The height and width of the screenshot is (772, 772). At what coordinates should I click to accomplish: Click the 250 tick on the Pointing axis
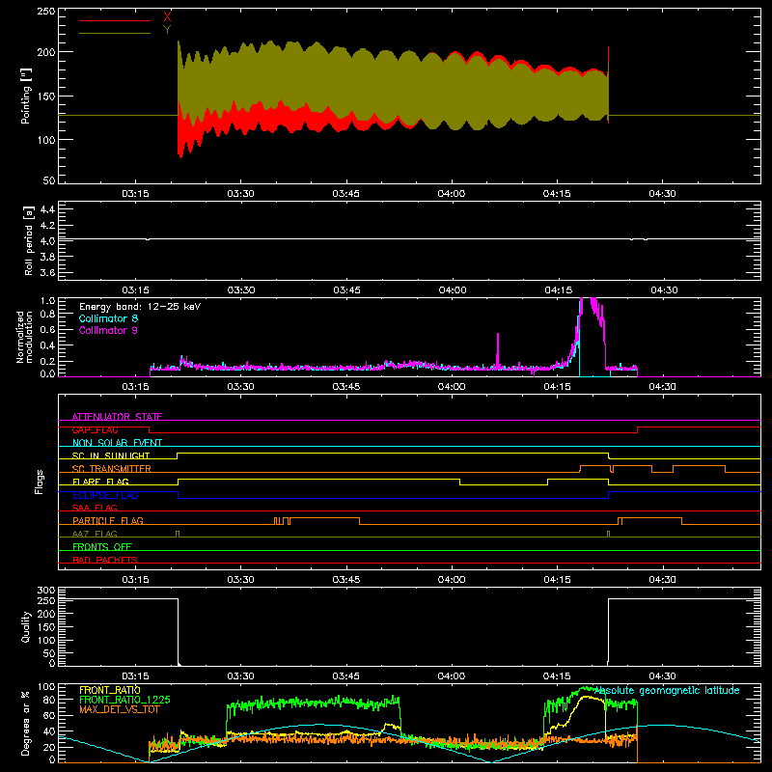46,11
